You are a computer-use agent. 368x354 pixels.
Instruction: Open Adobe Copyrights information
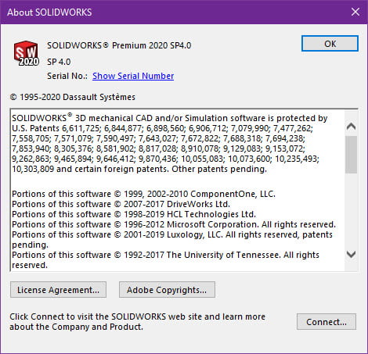[167, 290]
